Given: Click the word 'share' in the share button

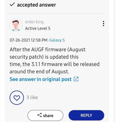Looking at the screenshot, I should tap(48, 116).
